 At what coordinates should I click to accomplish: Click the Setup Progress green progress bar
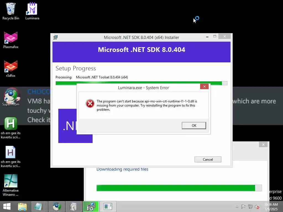[x=141, y=83]
